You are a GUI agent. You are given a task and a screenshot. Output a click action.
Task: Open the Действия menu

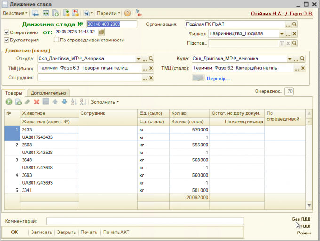[x=15, y=13]
